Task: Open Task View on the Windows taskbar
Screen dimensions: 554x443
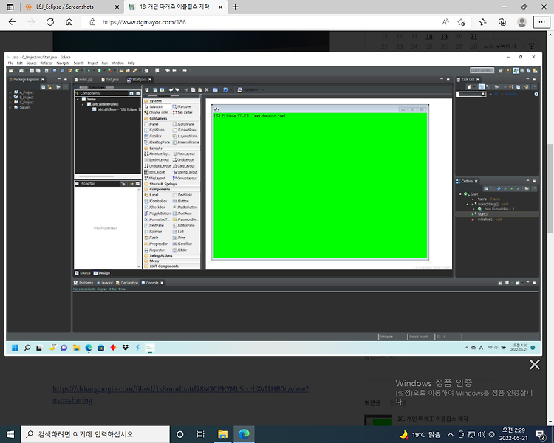Action: point(201,434)
